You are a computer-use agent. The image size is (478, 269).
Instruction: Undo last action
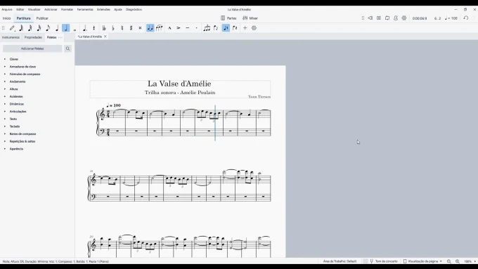pyautogui.click(x=466, y=18)
